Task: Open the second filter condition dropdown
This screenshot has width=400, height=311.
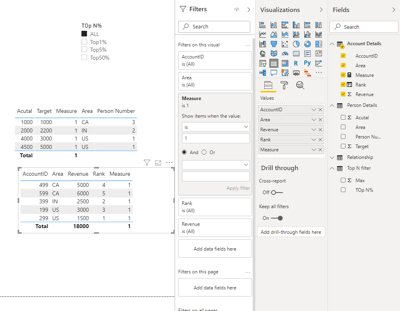Action: 215,165
